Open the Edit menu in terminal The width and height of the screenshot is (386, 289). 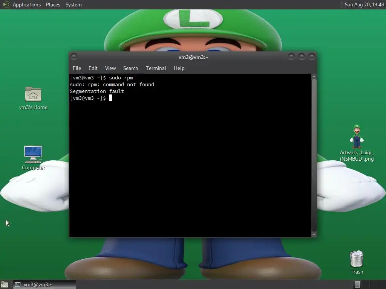93,68
